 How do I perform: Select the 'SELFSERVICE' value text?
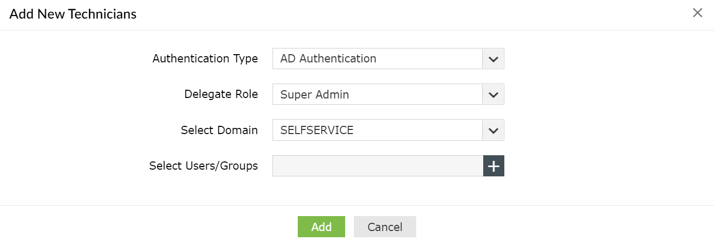coord(317,130)
